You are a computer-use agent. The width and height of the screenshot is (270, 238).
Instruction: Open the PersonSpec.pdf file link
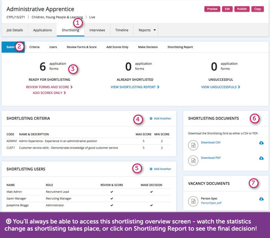211,203
